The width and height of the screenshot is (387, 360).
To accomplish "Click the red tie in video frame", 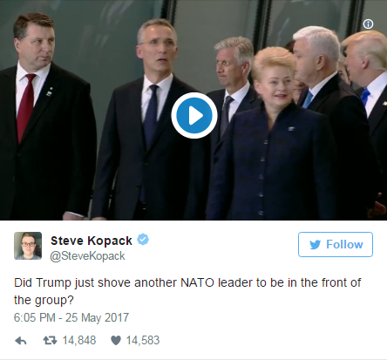I will (25, 107).
